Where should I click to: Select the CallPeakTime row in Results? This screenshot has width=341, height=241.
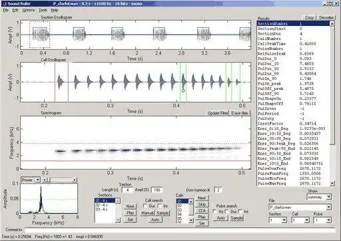(x=294, y=44)
